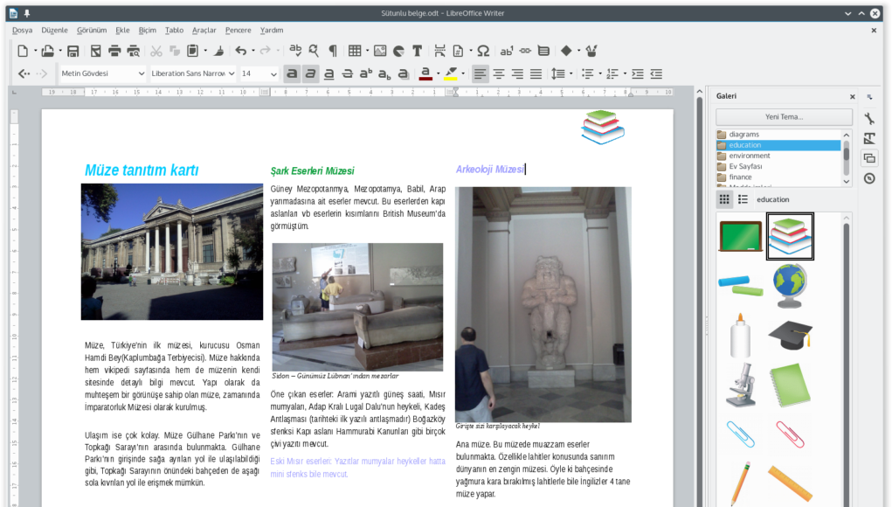
Task: Click the Yeni Tema... button
Action: pyautogui.click(x=784, y=116)
